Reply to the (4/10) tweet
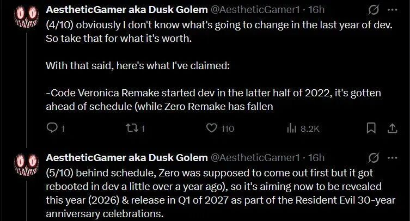The width and height of the screenshot is (410, 221). point(52,128)
